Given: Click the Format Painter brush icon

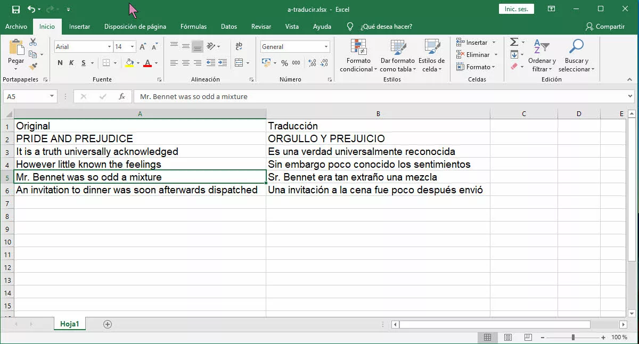Looking at the screenshot, I should pyautogui.click(x=33, y=67).
